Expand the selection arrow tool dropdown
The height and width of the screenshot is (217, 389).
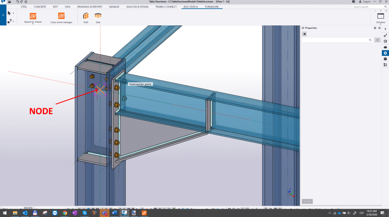point(14,13)
